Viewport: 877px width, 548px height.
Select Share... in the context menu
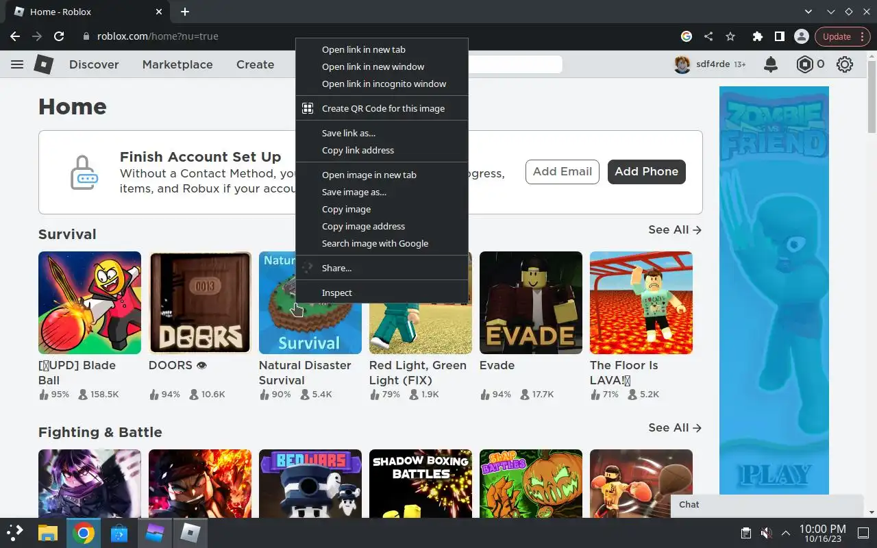(x=382, y=268)
